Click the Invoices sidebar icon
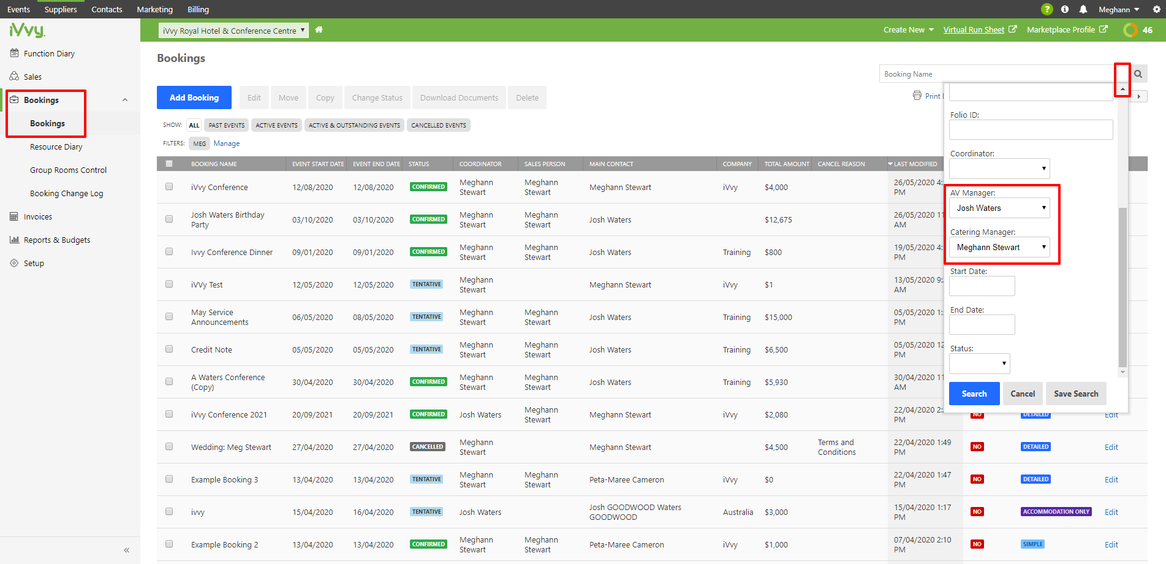 point(14,216)
